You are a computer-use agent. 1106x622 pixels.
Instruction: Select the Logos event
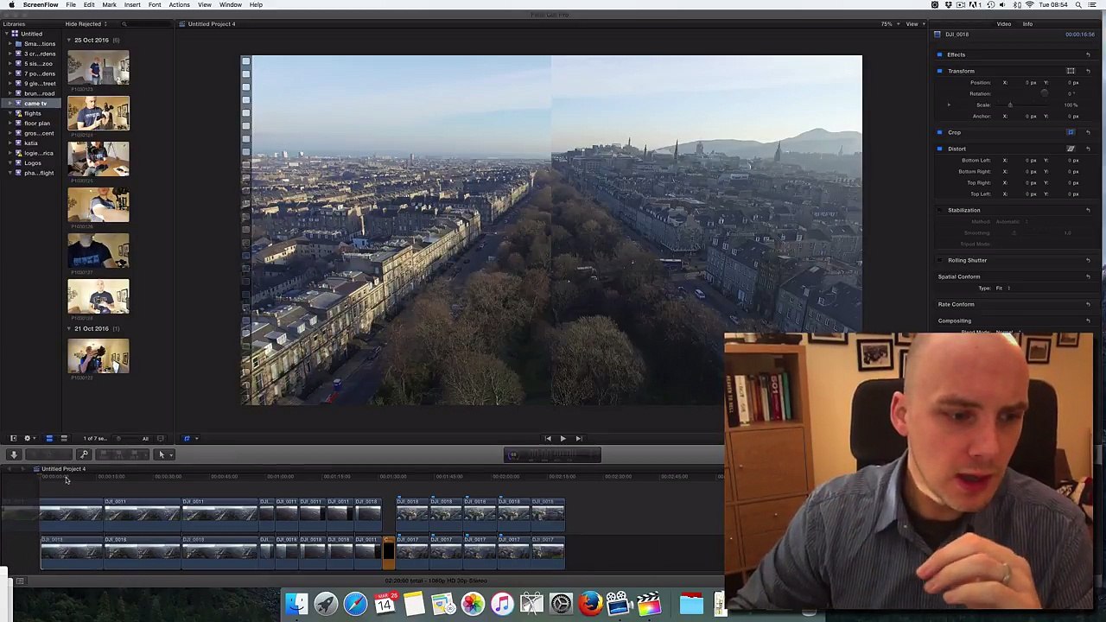pos(33,163)
